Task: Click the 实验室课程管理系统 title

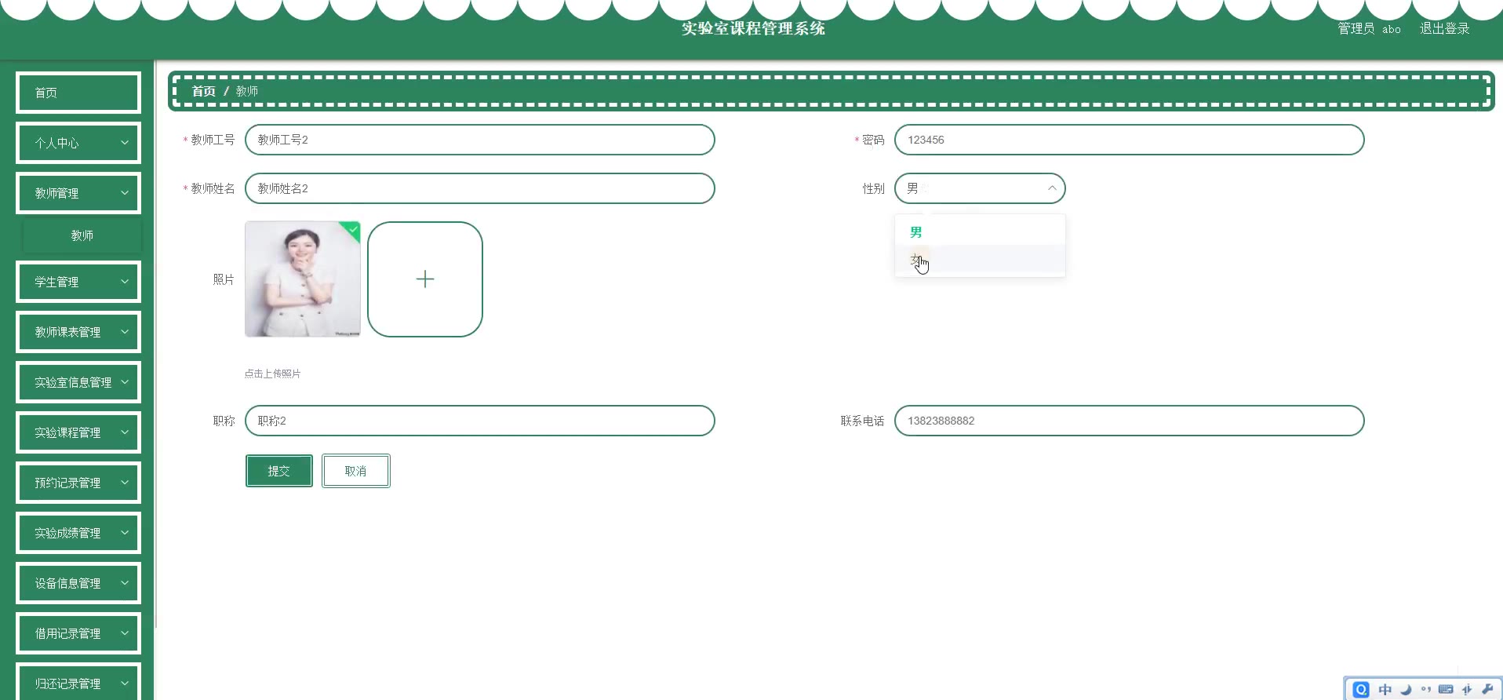Action: 753,28
